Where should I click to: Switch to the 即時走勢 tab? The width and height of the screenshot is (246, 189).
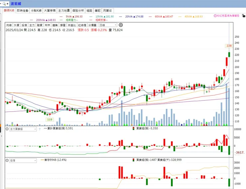click(x=23, y=11)
